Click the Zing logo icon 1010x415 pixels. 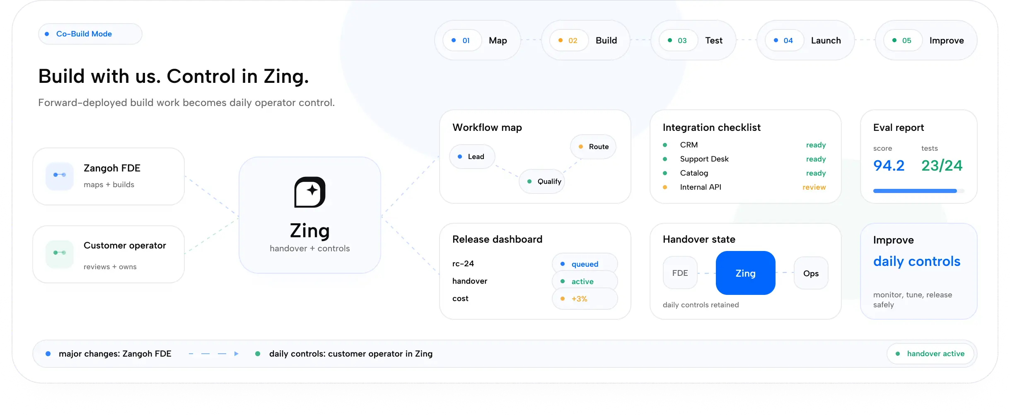point(309,192)
